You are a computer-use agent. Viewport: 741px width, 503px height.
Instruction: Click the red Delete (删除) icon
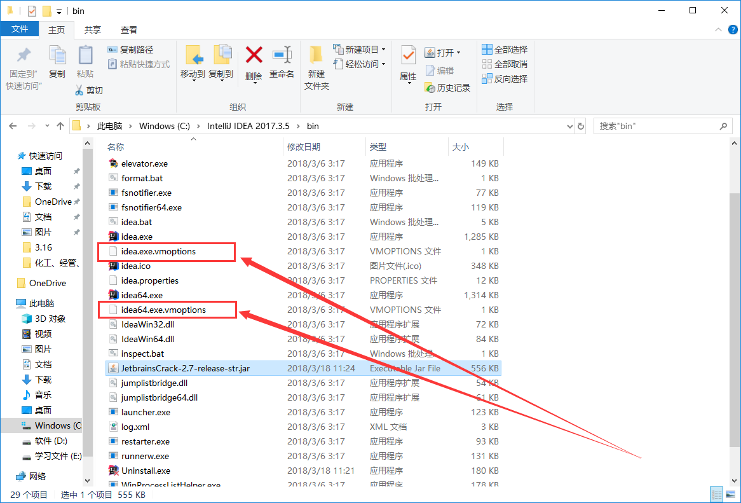[254, 55]
